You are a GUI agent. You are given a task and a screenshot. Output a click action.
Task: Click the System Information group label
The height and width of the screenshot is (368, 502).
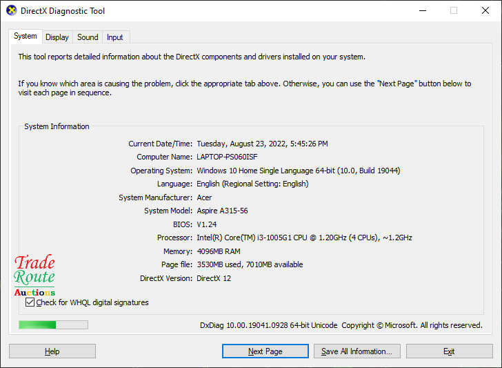tap(57, 126)
